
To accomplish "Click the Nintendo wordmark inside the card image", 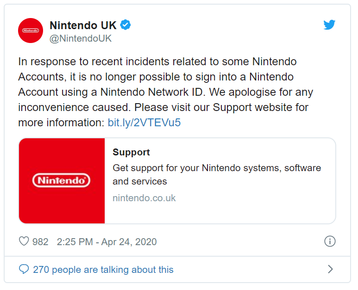I will pos(61,180).
